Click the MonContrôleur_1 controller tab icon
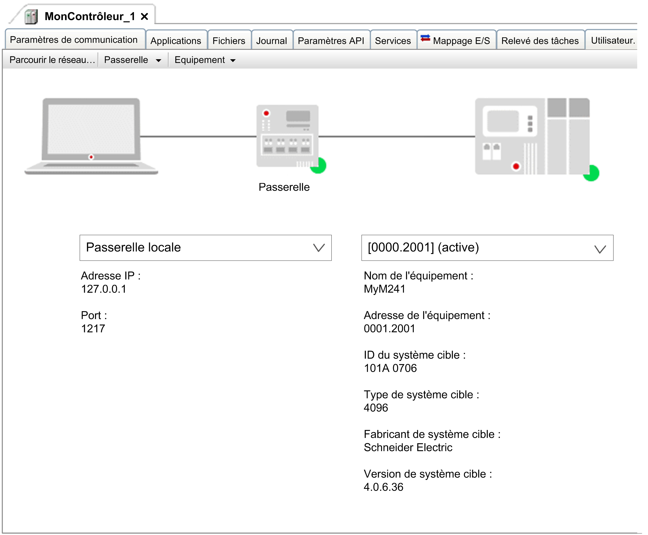 point(31,17)
